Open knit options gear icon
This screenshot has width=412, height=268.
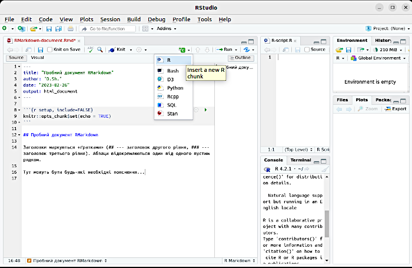[139, 49]
